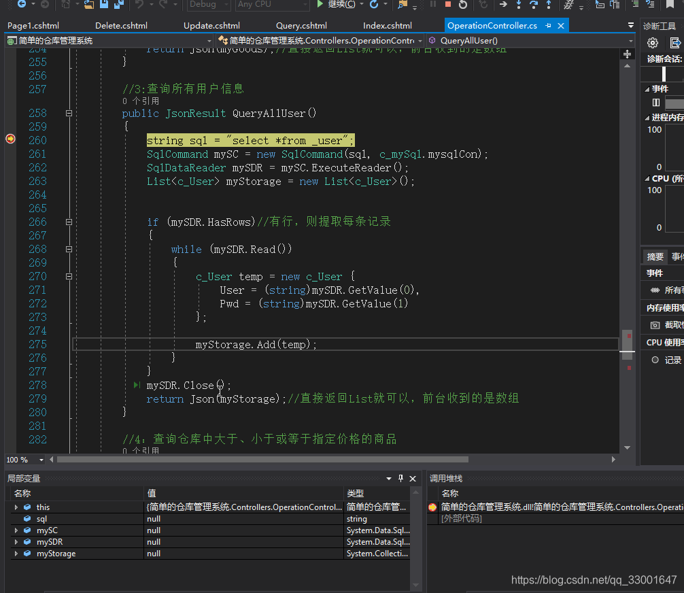Expand the mySC variable row
Viewport: 684px width, 593px height.
pyautogui.click(x=16, y=530)
